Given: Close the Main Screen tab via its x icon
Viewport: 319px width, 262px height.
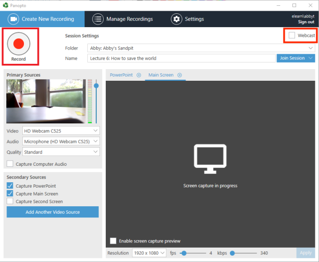Looking at the screenshot, I should pyautogui.click(x=180, y=75).
